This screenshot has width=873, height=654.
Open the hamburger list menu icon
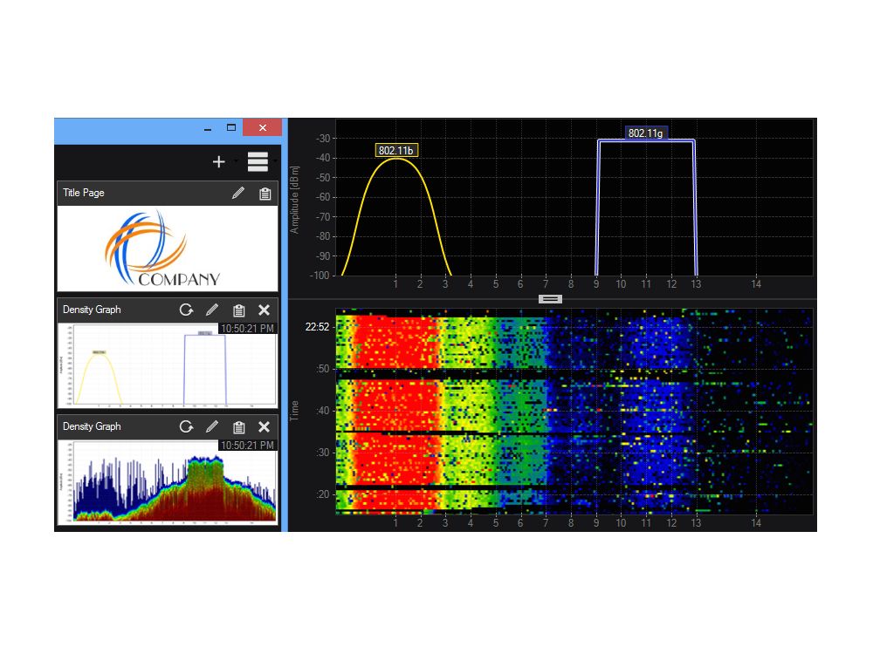point(258,162)
